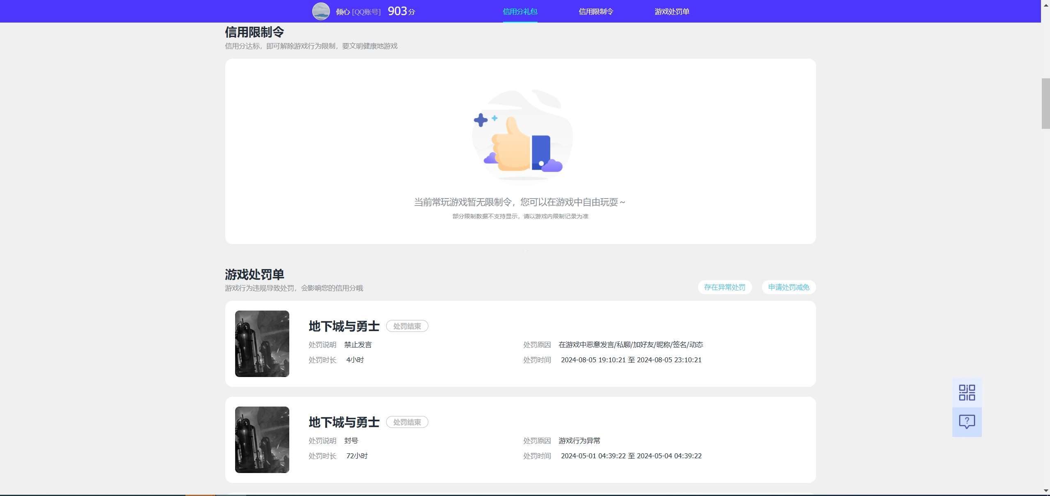This screenshot has width=1050, height=496.
Task: Click the scrollbar up arrow
Action: pyautogui.click(x=1045, y=5)
